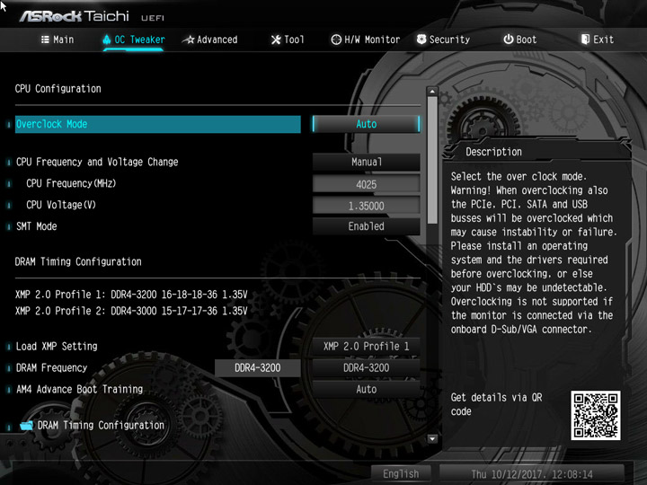Screen dimensions: 647x485
Task: Click the QR code image
Action: tap(596, 415)
